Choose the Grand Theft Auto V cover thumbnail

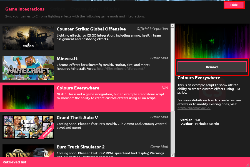coord(28,127)
